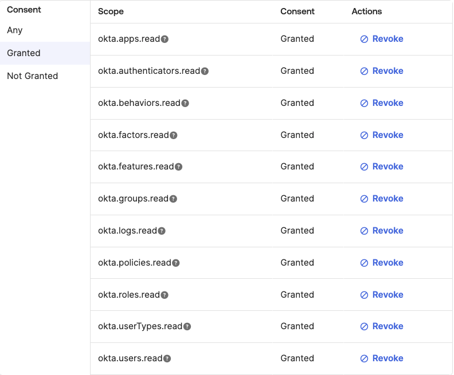Open help tooltip icon for okta.authenticators.read
The image size is (454, 375).
(x=205, y=71)
